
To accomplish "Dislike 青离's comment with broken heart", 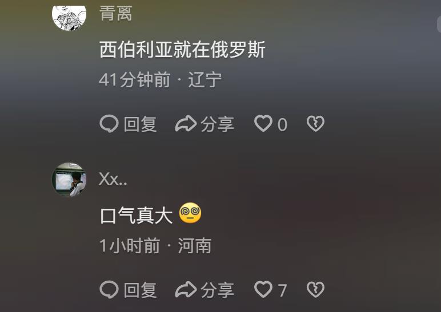I will point(315,124).
